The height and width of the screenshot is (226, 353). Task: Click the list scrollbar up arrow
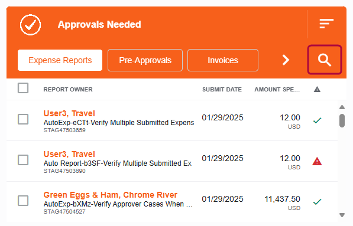click(342, 107)
